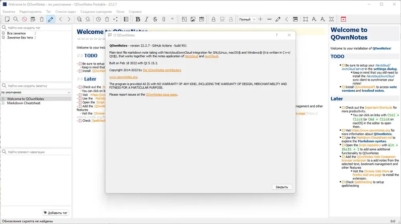Click the insert image toolbar icon
This screenshot has width=401, height=224.
pyautogui.click(x=193, y=19)
